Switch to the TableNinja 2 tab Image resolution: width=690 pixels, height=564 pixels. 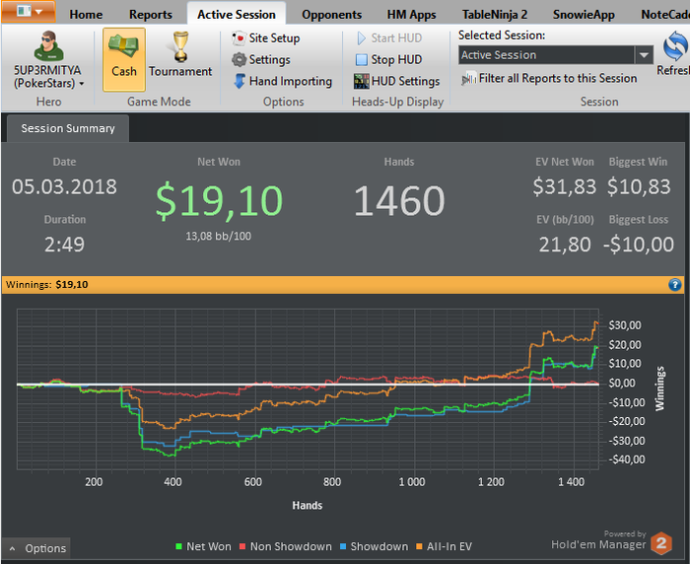click(x=495, y=15)
